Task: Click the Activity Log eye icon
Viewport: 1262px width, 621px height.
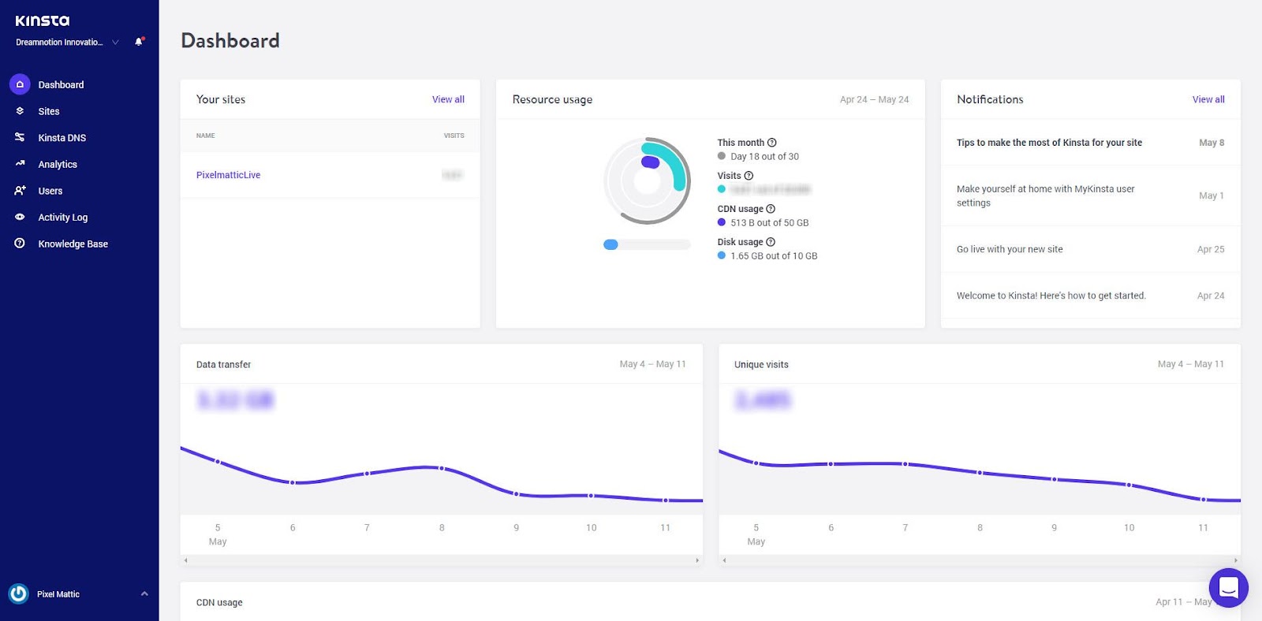Action: (20, 217)
